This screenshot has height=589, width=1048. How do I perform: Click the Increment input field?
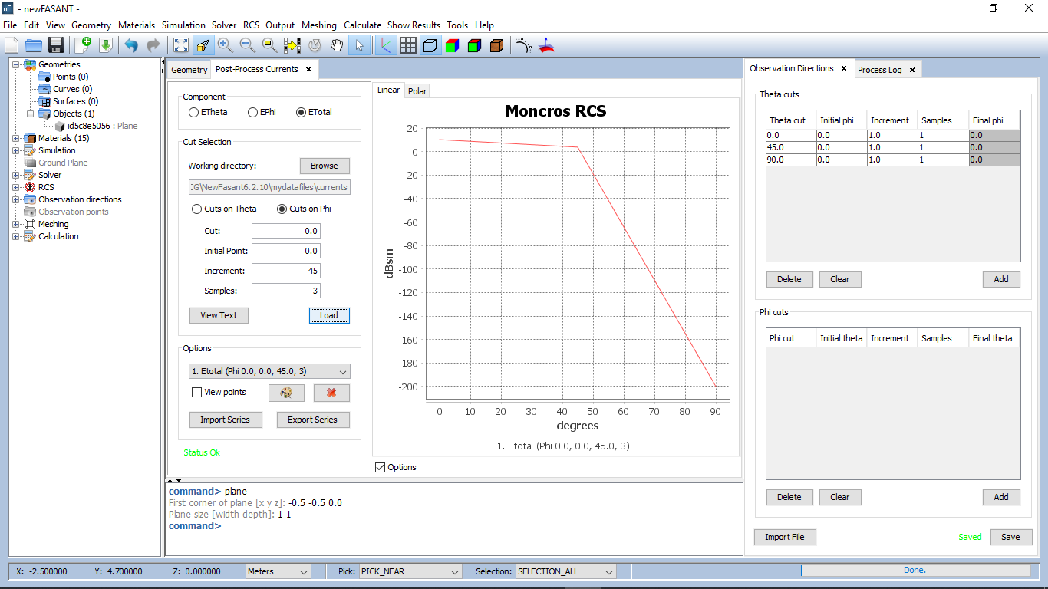(285, 271)
